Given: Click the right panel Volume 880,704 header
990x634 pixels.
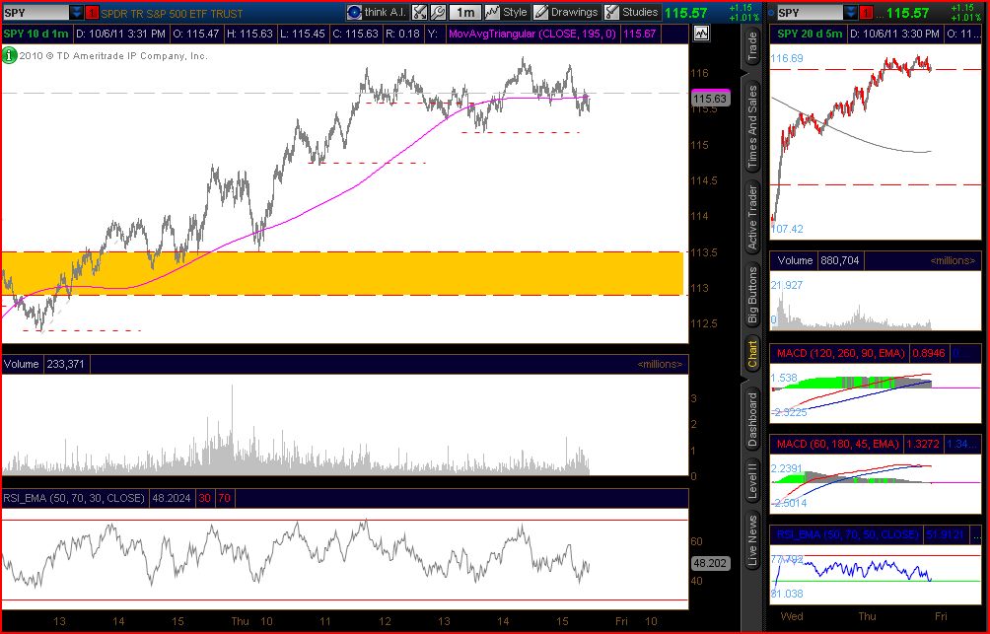Looking at the screenshot, I should [817, 261].
